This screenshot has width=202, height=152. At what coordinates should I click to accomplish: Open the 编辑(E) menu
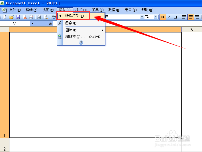click(x=32, y=10)
